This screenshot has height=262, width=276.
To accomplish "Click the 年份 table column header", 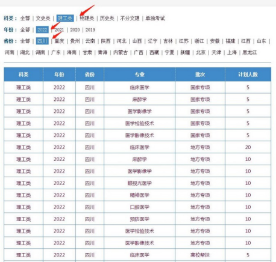I will [59, 75].
